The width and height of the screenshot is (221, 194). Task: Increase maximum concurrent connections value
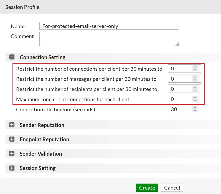tap(195, 98)
